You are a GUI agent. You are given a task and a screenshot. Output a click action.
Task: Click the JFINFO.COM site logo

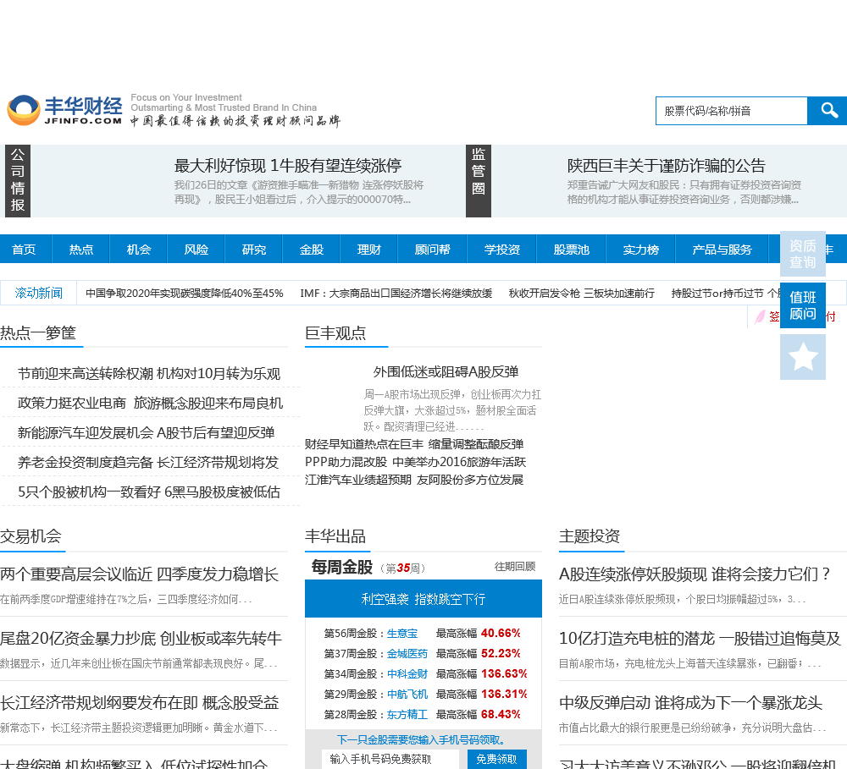click(x=65, y=111)
